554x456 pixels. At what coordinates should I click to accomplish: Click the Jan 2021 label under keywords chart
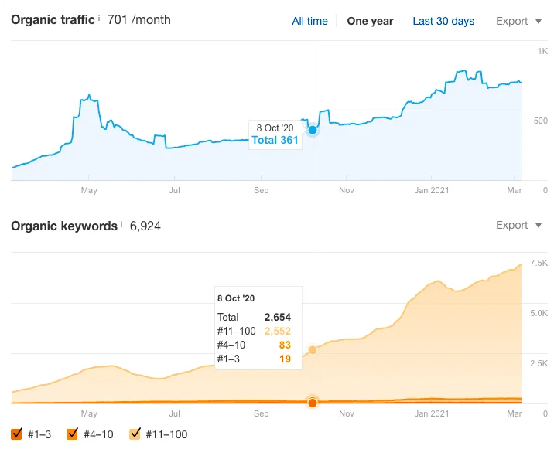click(x=432, y=413)
